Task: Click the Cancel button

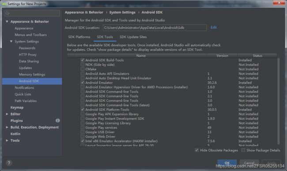Action: (x=249, y=163)
